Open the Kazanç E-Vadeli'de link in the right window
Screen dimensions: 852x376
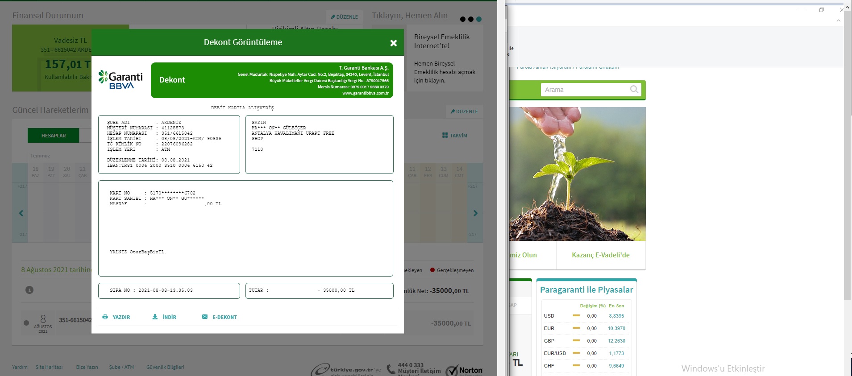tap(601, 255)
